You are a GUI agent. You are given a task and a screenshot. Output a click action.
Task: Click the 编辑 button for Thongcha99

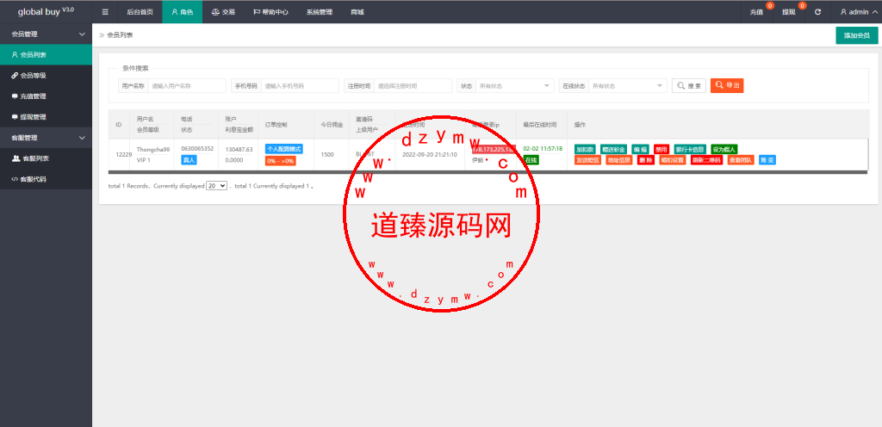click(x=640, y=150)
